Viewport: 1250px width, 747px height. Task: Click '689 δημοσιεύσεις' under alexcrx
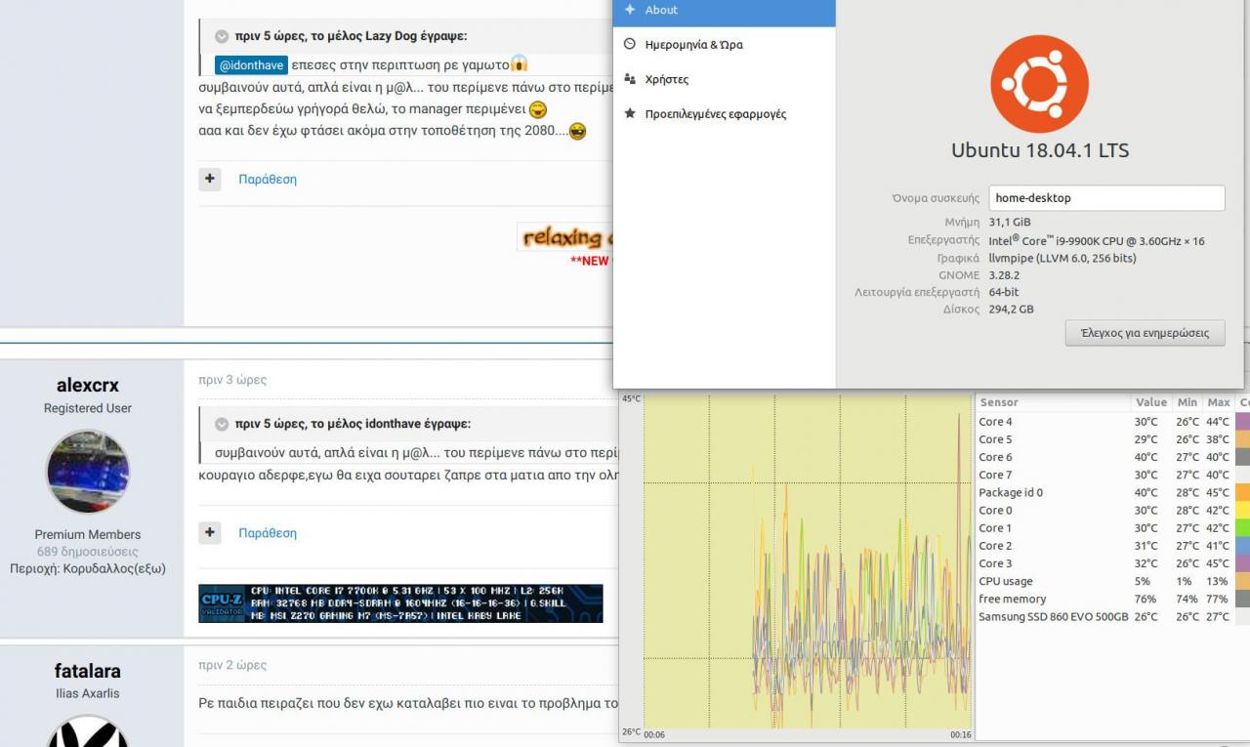click(88, 552)
